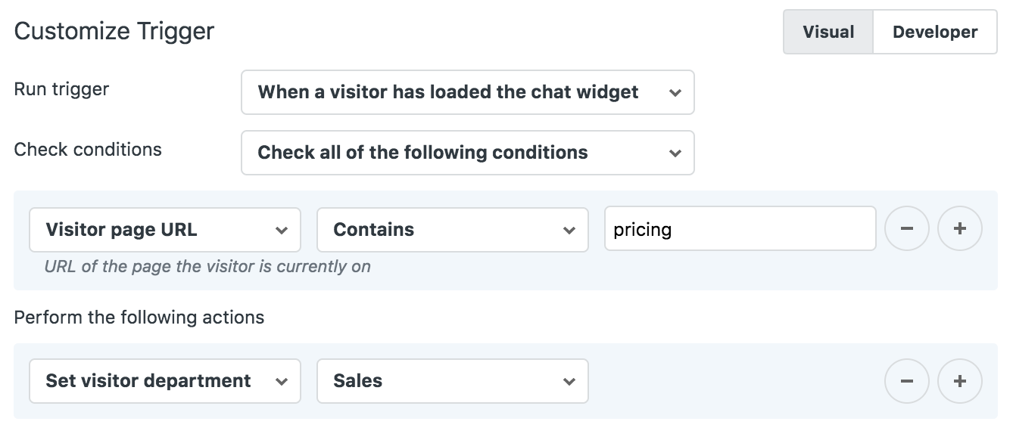The height and width of the screenshot is (437, 1013).
Task: Click chevron arrow beside Set visitor department
Action: (282, 382)
